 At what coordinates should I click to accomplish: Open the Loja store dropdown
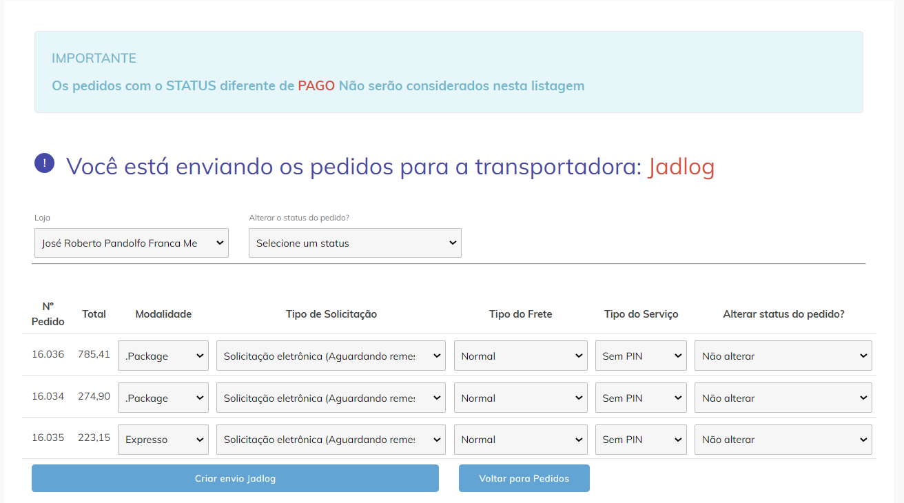click(131, 243)
